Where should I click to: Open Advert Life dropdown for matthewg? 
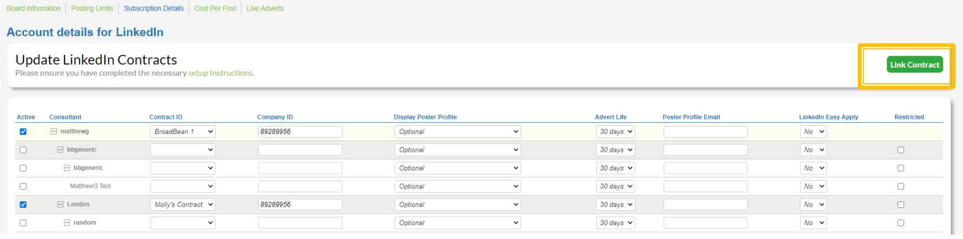(x=615, y=132)
